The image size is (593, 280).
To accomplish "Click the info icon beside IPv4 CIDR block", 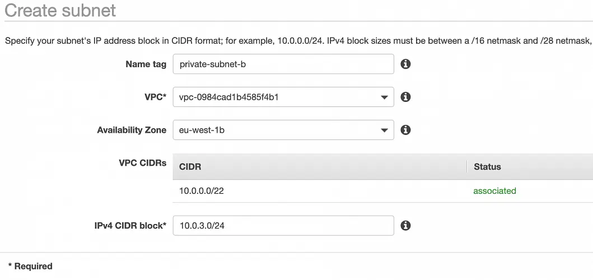I will pos(406,226).
